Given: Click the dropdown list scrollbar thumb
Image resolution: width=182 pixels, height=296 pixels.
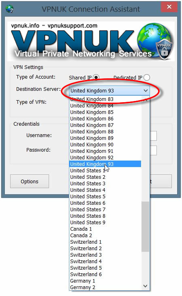Looking at the screenshot, I should click(x=146, y=227).
